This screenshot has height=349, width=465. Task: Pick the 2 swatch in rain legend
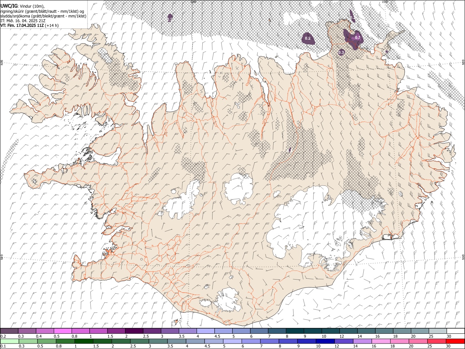pos(121,341)
